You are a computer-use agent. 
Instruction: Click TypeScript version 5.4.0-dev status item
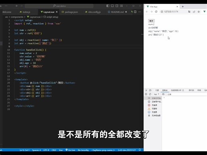coord(127,150)
